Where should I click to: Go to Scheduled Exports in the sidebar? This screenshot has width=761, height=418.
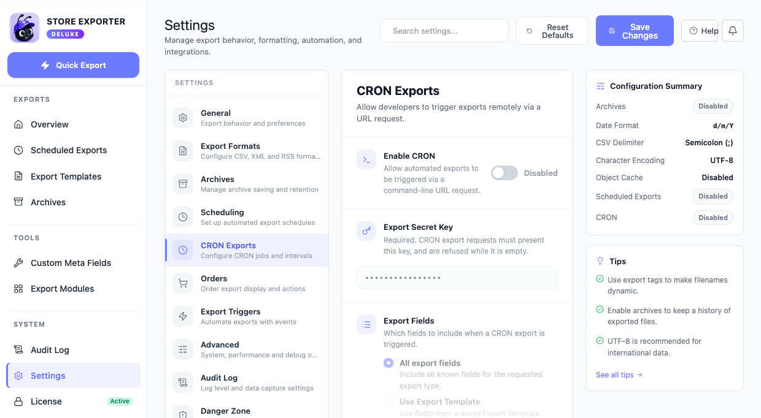[74, 150]
